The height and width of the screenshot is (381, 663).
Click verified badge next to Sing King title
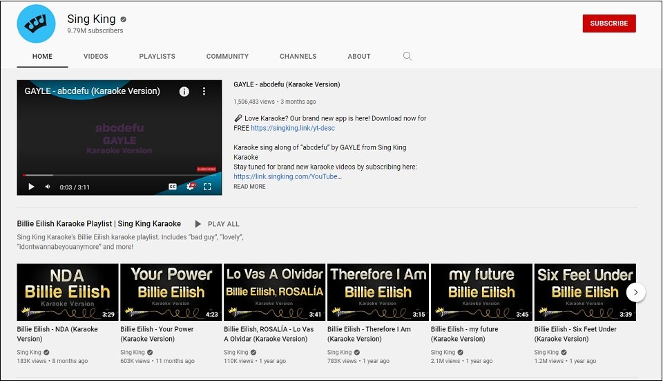tap(124, 19)
